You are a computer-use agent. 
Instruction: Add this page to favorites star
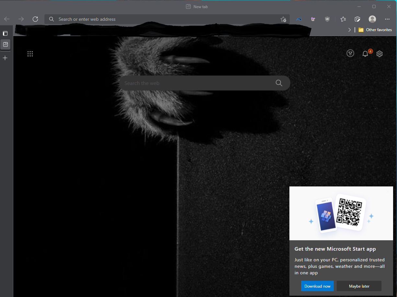point(283,19)
